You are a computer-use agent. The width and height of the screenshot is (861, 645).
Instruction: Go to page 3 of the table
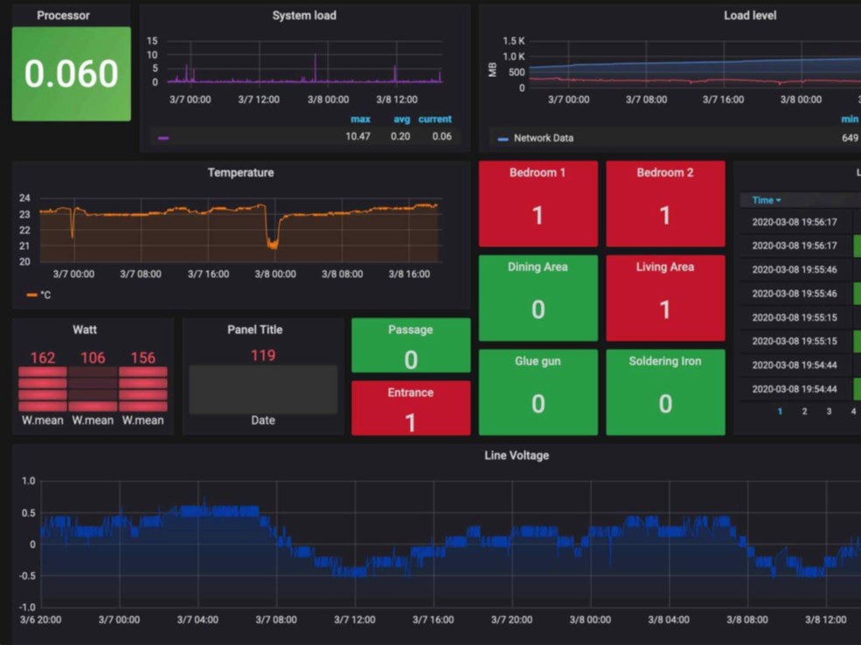click(829, 411)
